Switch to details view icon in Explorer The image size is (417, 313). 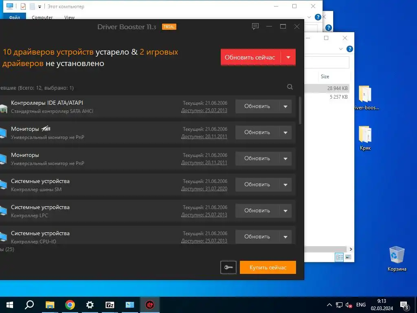(x=339, y=257)
